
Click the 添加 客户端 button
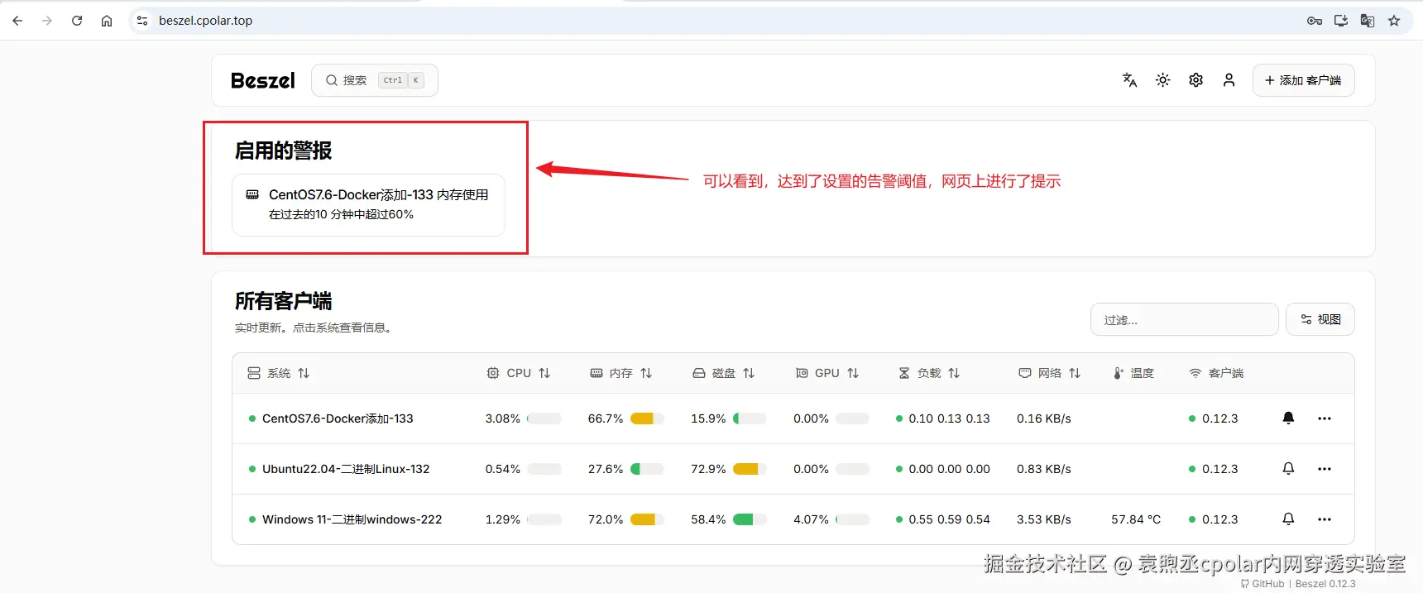[x=1303, y=80]
